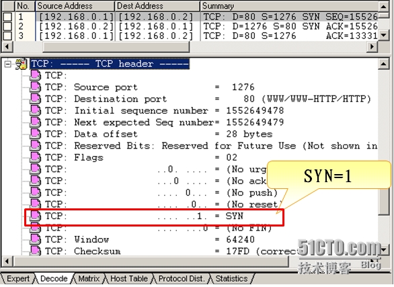Open the Matrix tab
394x287 pixels.
click(x=89, y=279)
